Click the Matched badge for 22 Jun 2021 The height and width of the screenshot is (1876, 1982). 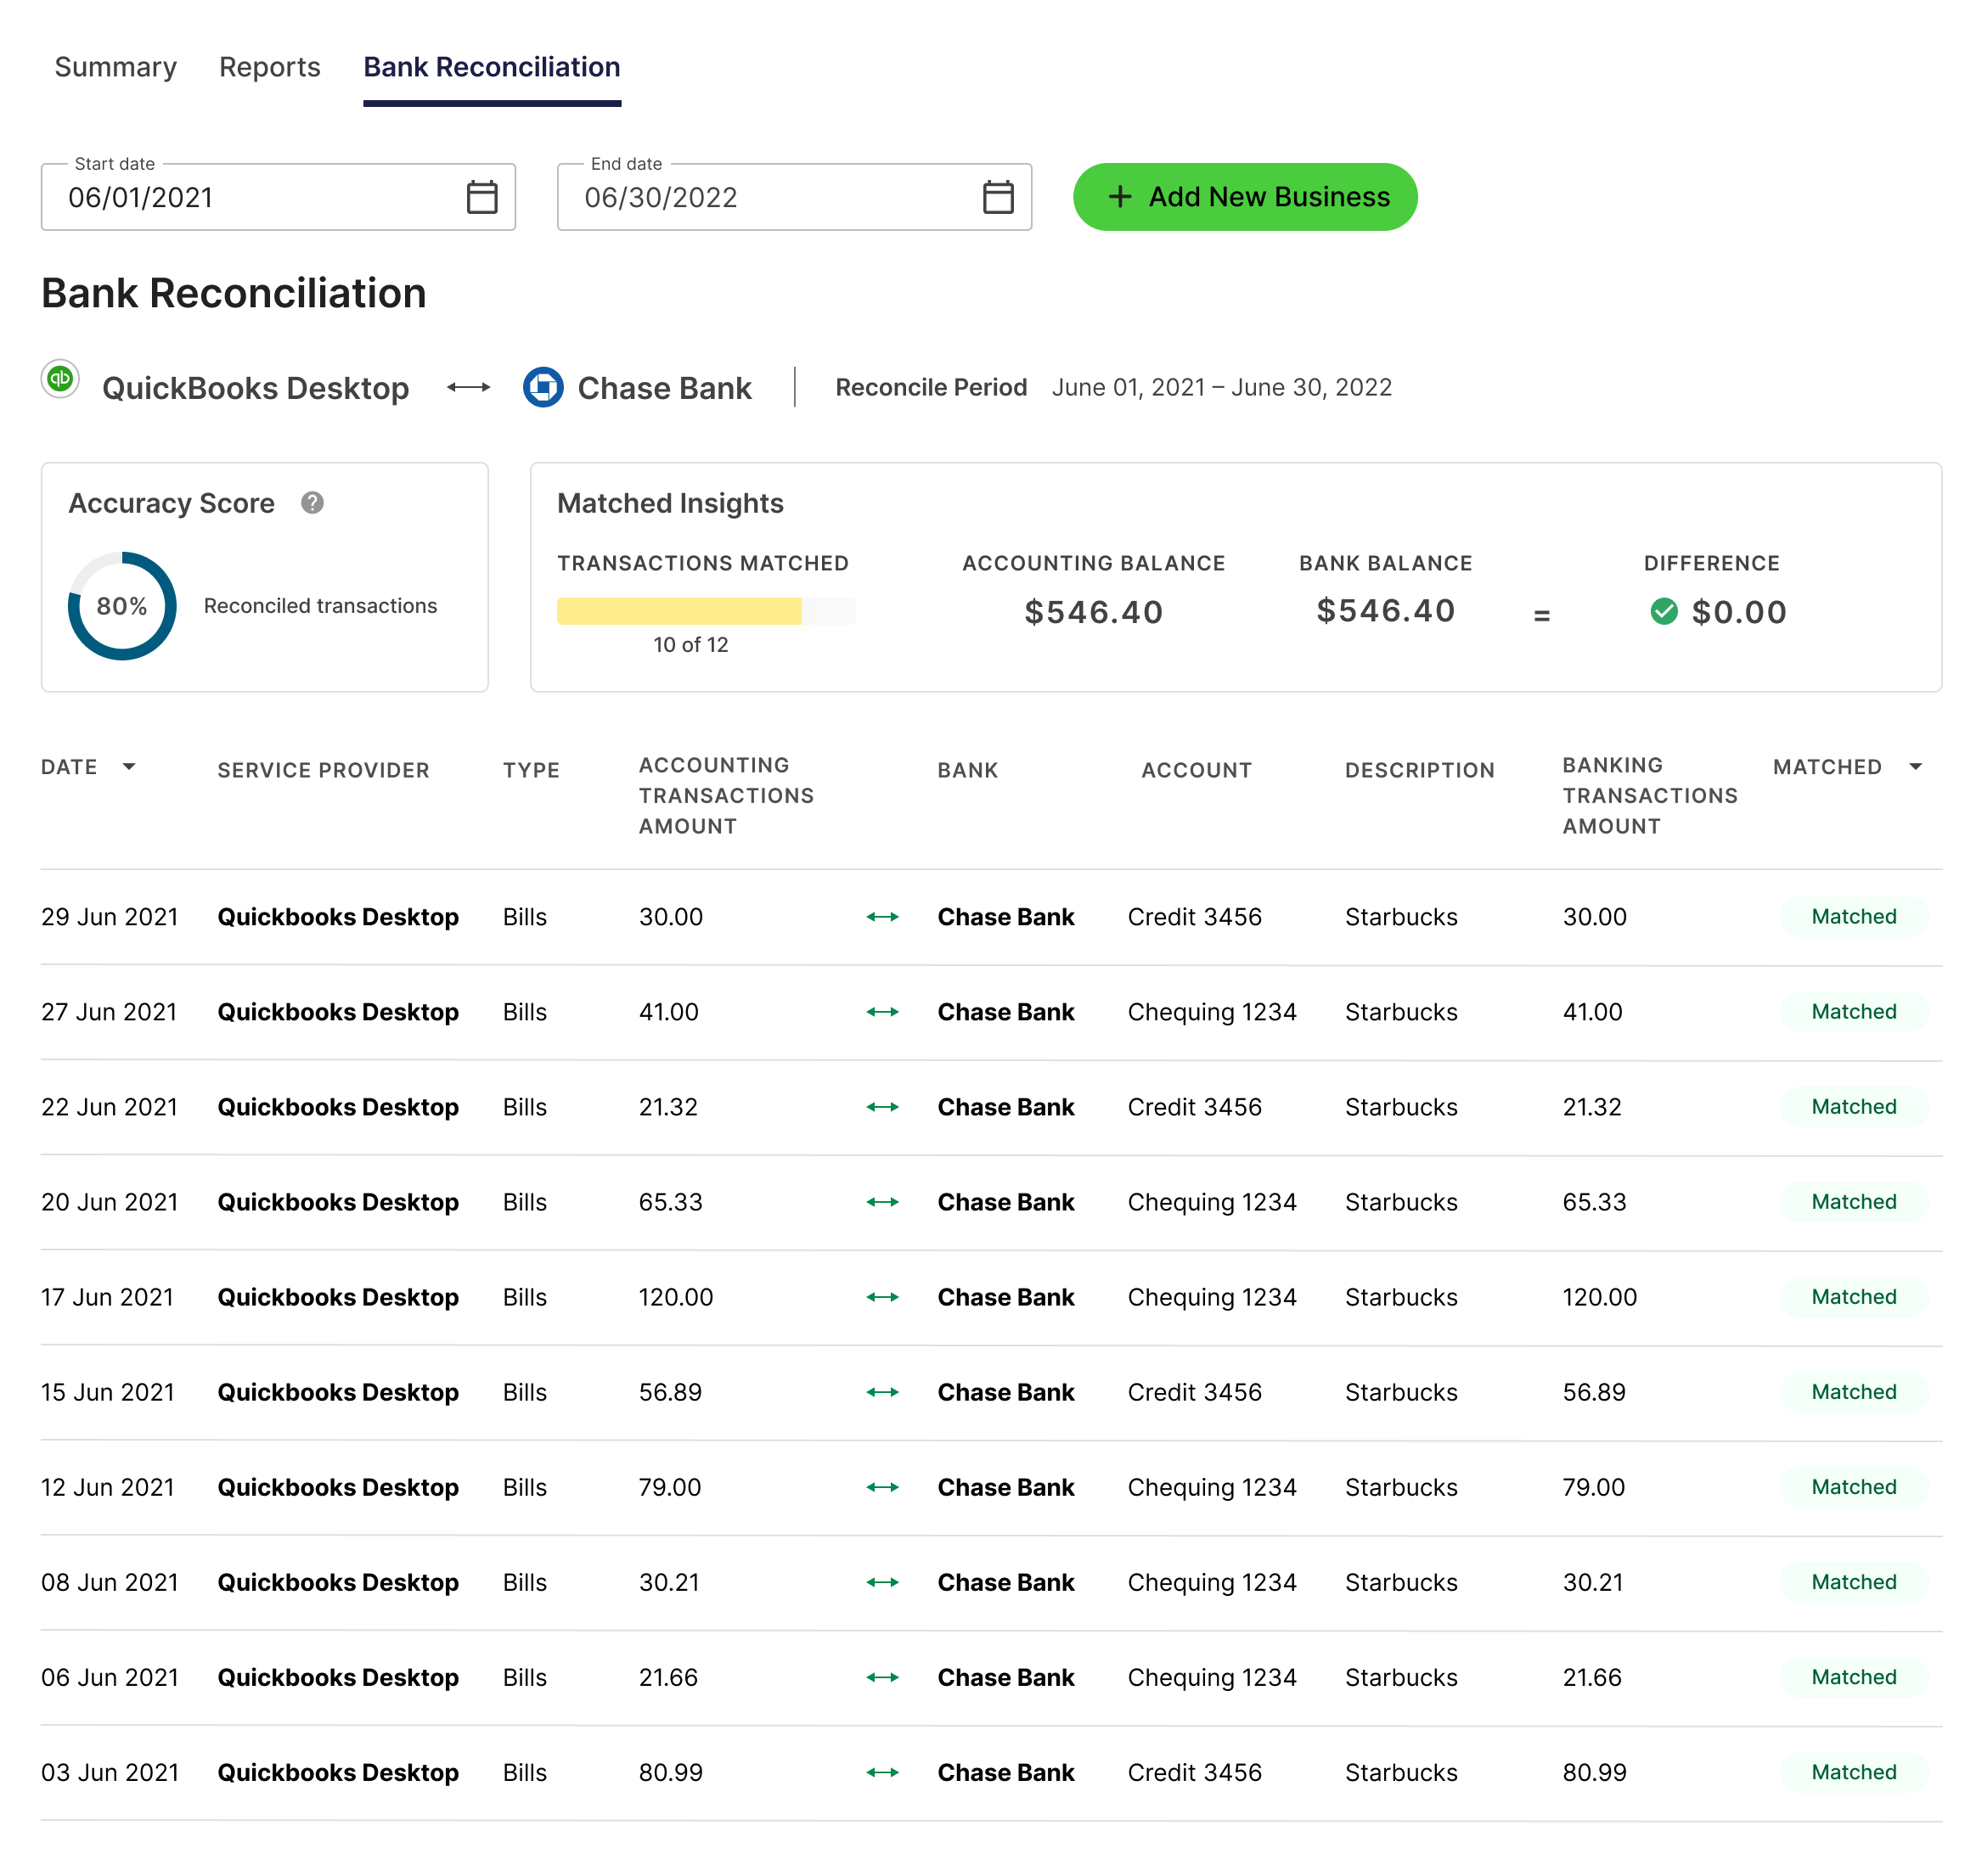(1854, 1107)
